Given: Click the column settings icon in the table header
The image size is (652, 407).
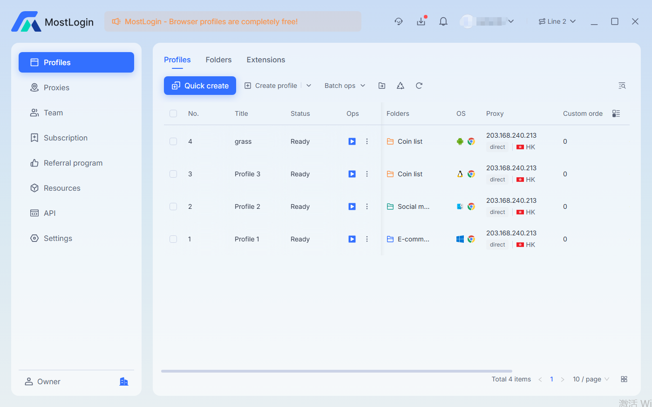Looking at the screenshot, I should (x=616, y=113).
